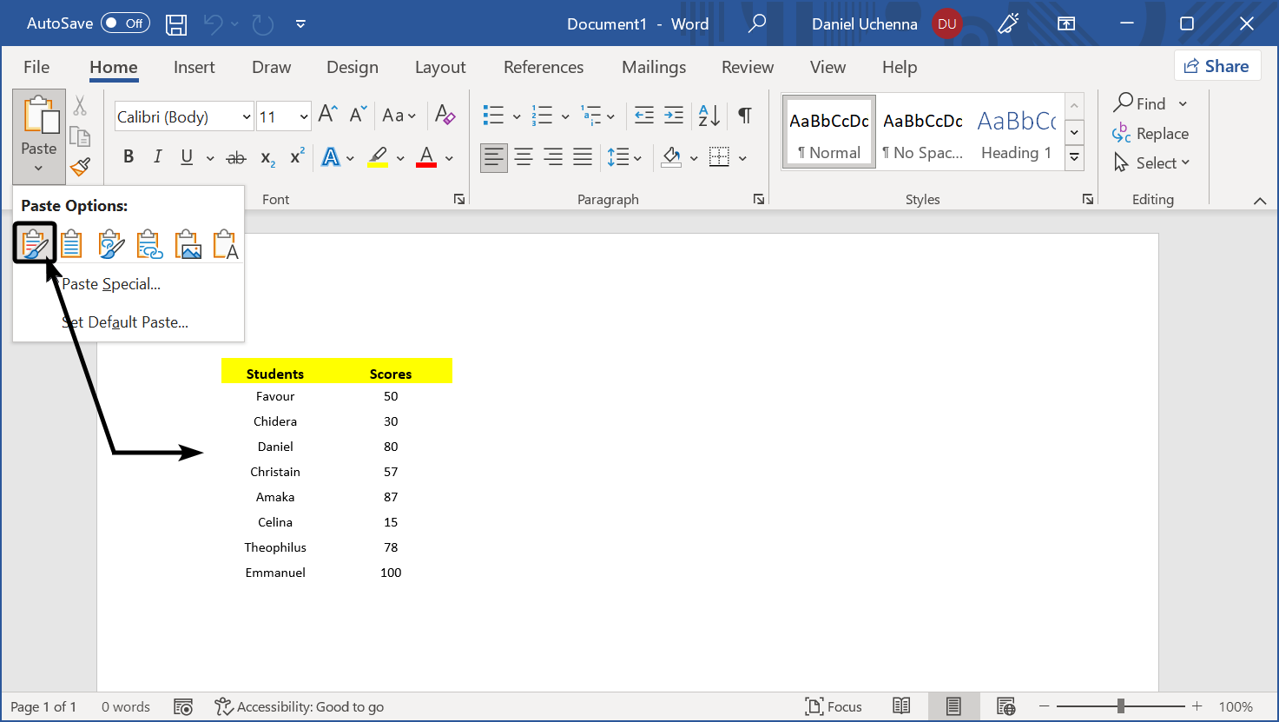Sort text with the Sort icon

[x=710, y=115]
